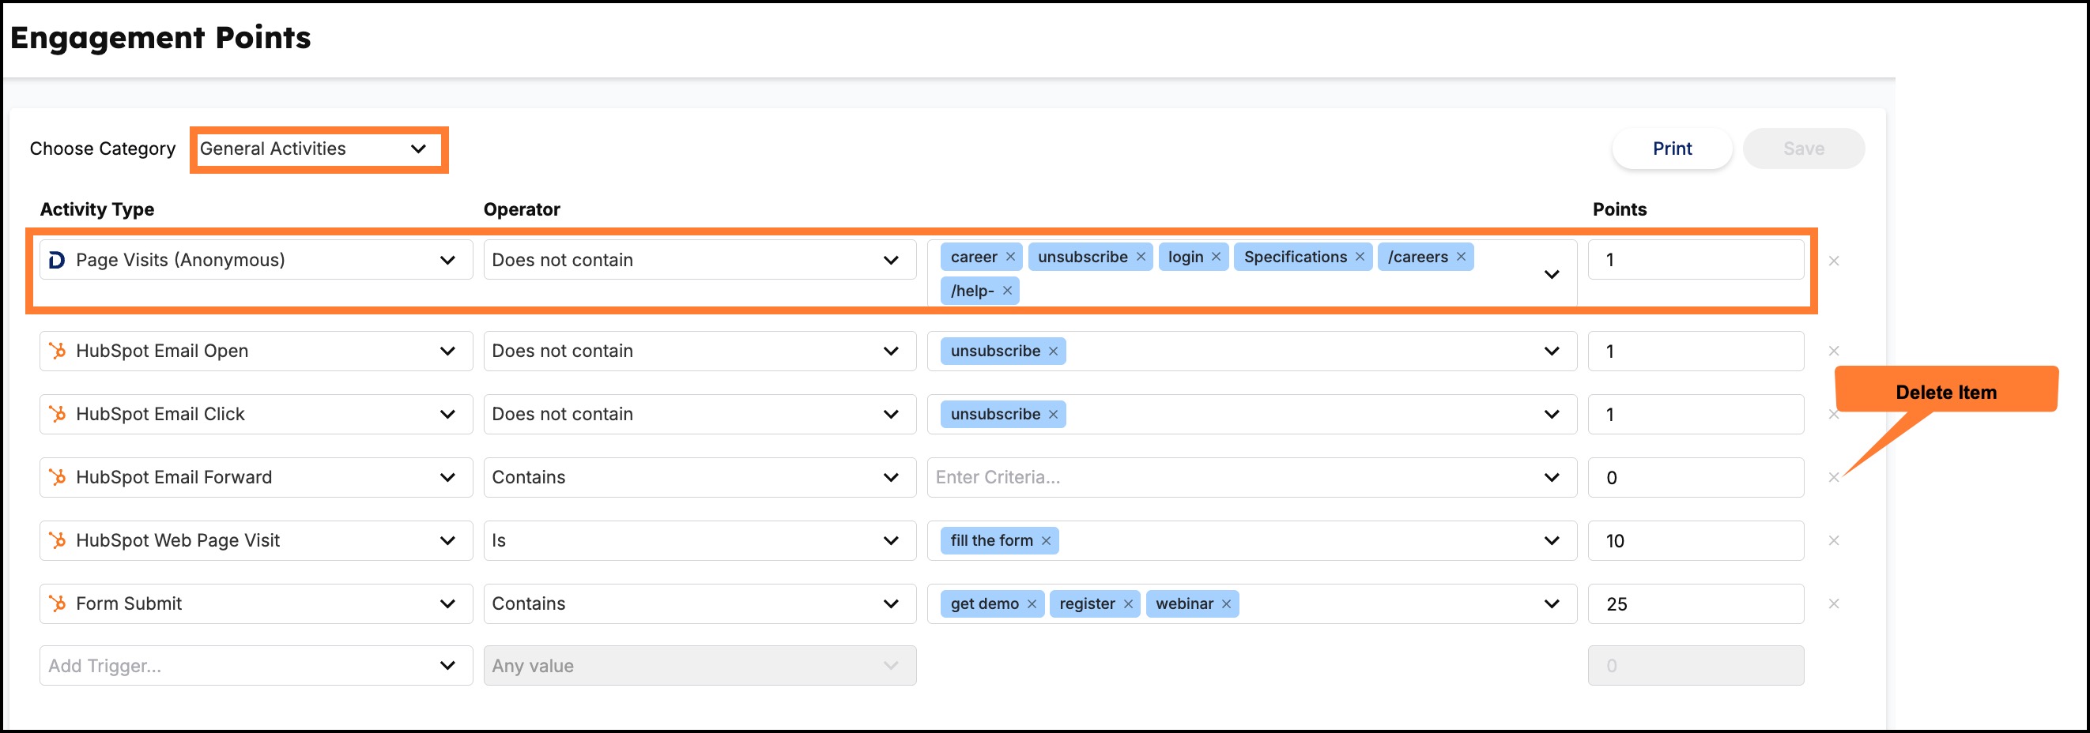Remove the 'webinar' tag

click(x=1227, y=604)
